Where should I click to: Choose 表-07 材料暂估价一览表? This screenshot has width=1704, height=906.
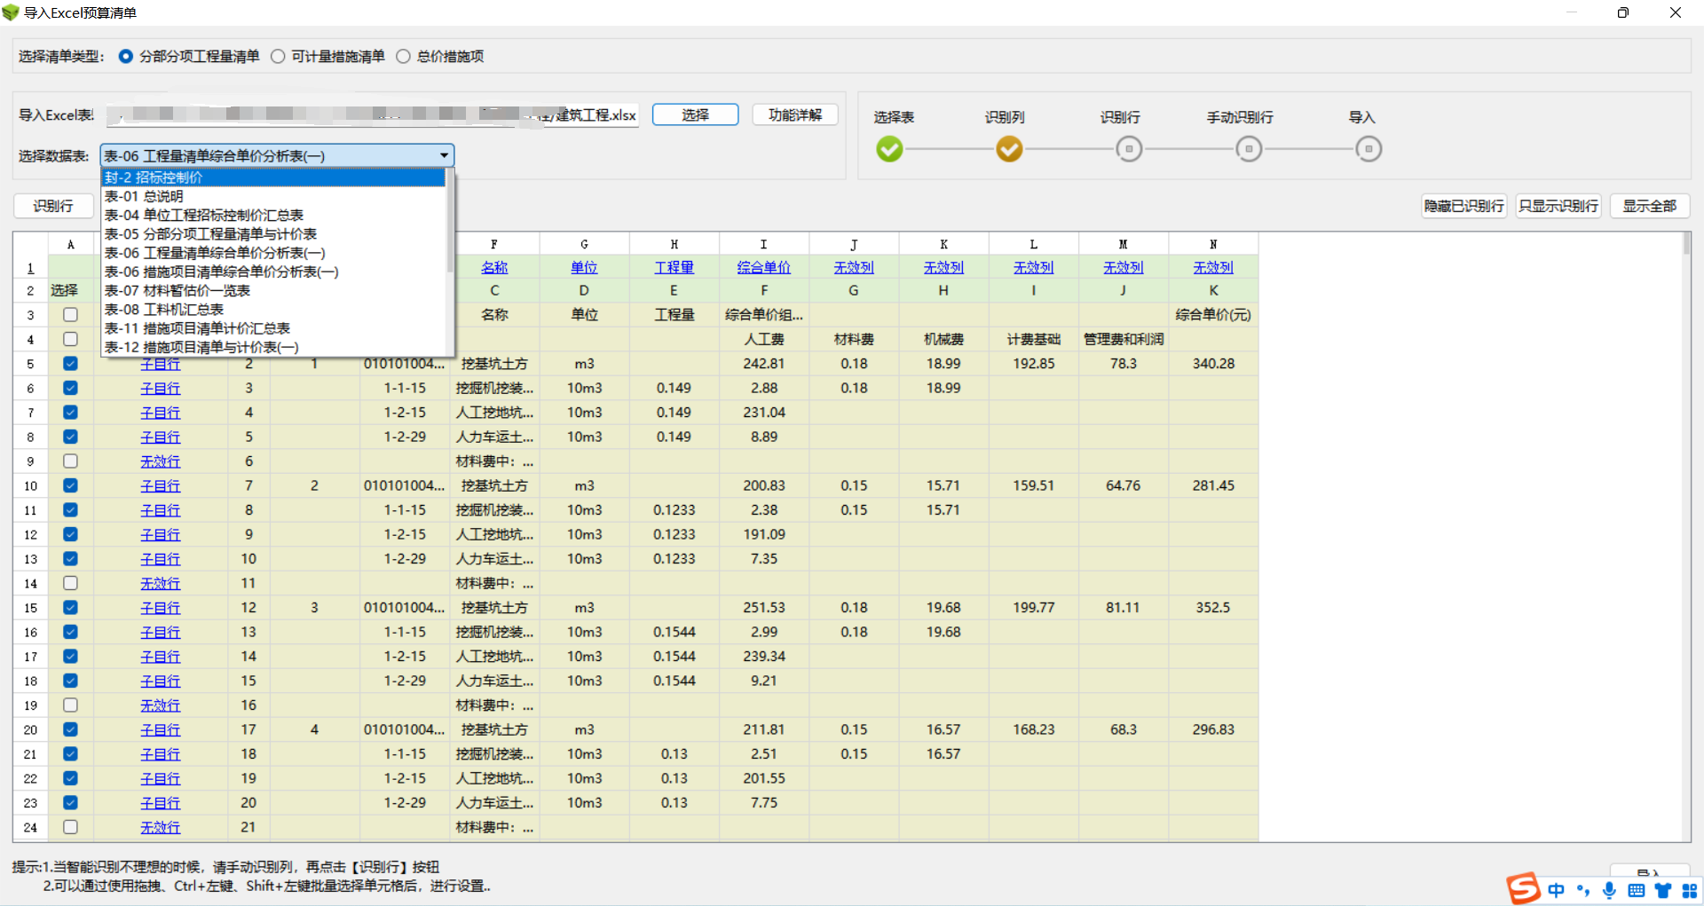(273, 290)
